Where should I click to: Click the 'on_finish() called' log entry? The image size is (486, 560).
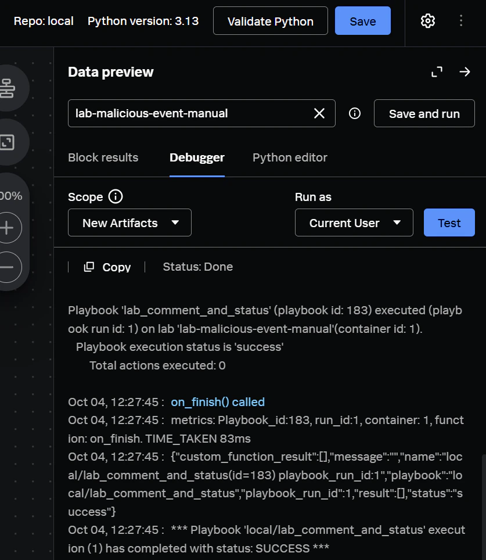pos(218,402)
